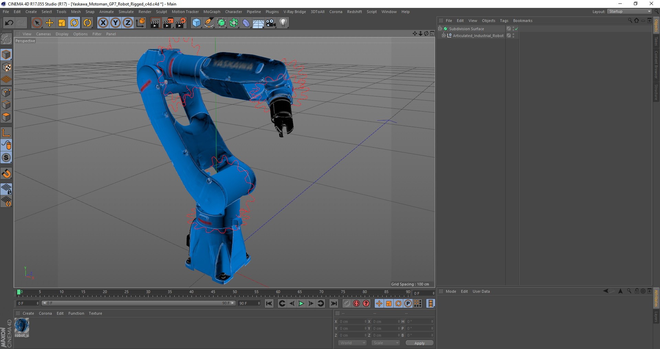Add a Subdivision Surface generator icon
660x349 pixels.
coord(221,23)
